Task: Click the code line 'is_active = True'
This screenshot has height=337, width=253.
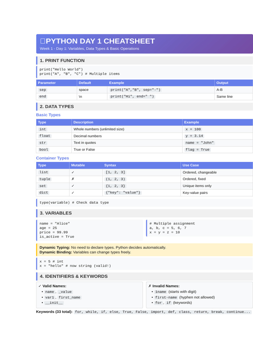Action: tap(57, 237)
